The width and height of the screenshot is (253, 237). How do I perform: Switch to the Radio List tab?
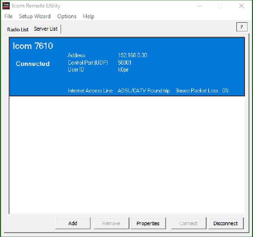(18, 29)
